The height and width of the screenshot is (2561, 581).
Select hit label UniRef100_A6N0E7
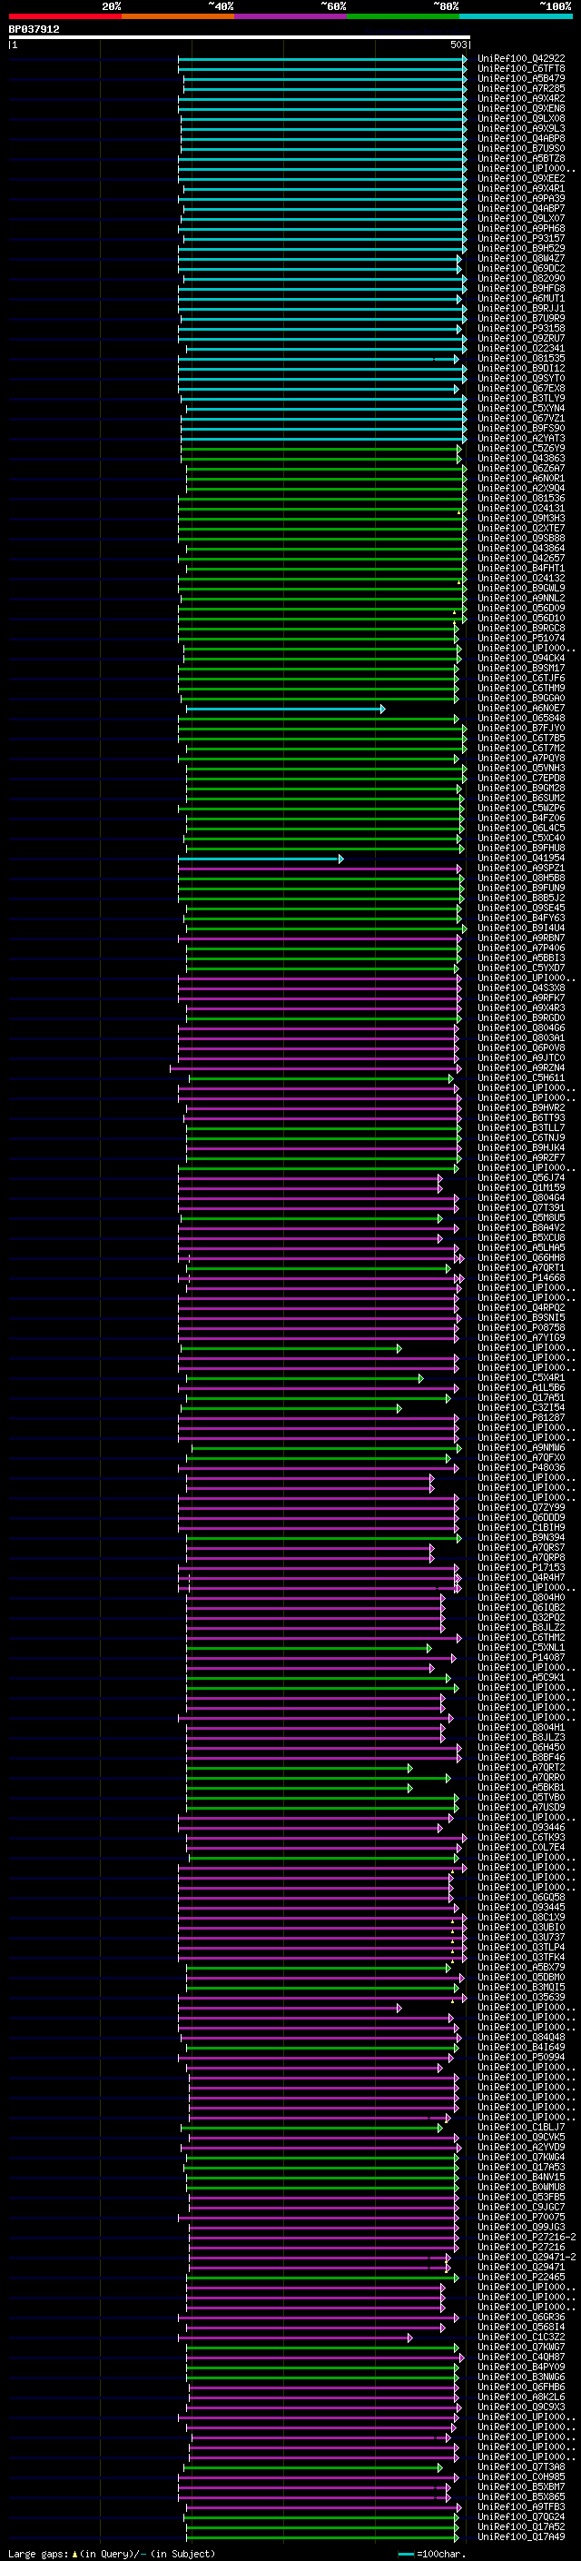coord(520,709)
